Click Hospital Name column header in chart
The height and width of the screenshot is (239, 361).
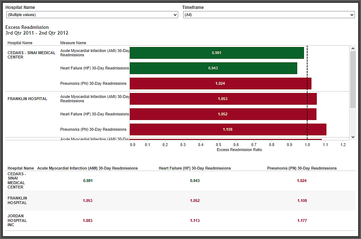point(20,43)
